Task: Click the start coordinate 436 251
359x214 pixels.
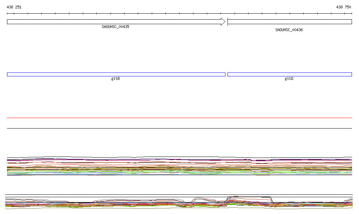Action: (x=14, y=7)
